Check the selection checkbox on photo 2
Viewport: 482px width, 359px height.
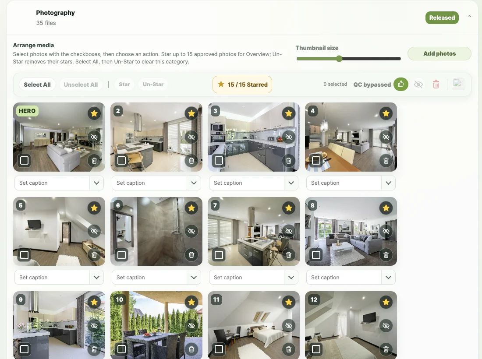(x=122, y=160)
